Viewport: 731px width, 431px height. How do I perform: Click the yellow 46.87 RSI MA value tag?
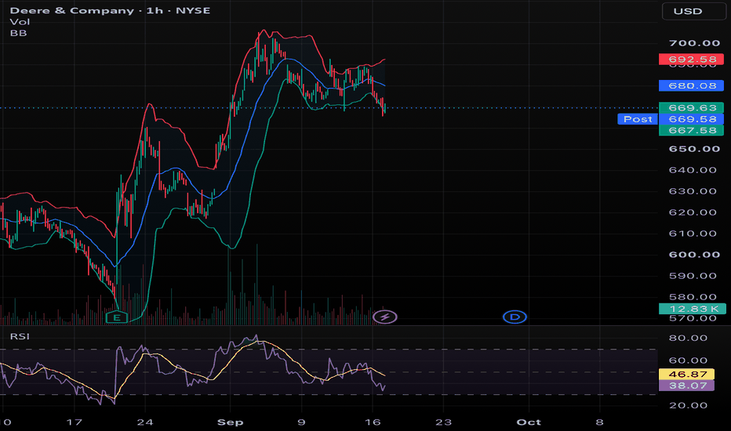(687, 374)
